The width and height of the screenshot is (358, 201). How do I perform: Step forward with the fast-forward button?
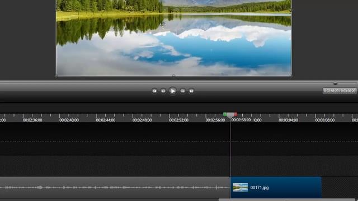(x=183, y=91)
